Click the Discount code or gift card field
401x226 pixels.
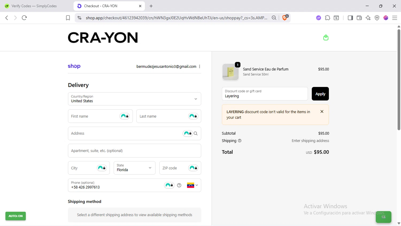pos(265,94)
